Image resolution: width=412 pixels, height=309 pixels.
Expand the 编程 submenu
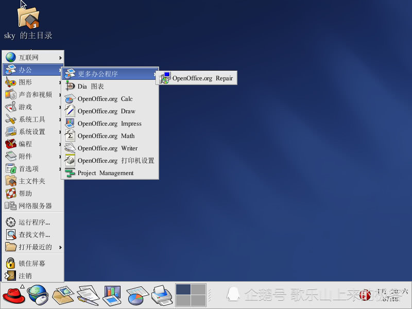[x=33, y=144]
